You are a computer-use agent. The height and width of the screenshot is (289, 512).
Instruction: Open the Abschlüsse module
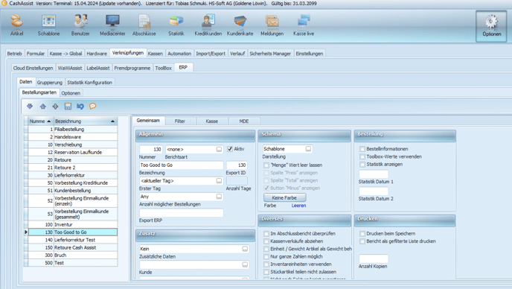click(x=144, y=25)
